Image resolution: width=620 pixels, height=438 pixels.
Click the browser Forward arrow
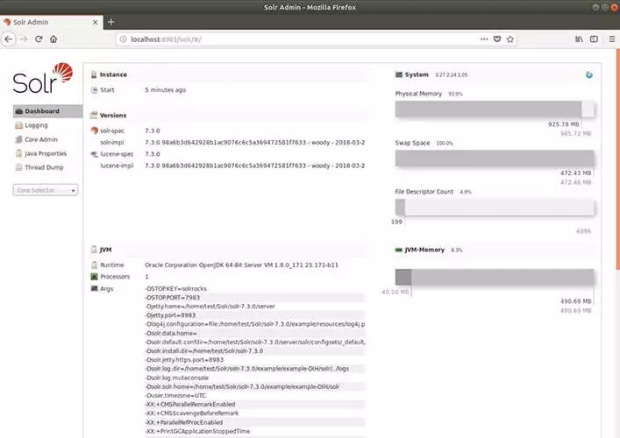tap(24, 39)
